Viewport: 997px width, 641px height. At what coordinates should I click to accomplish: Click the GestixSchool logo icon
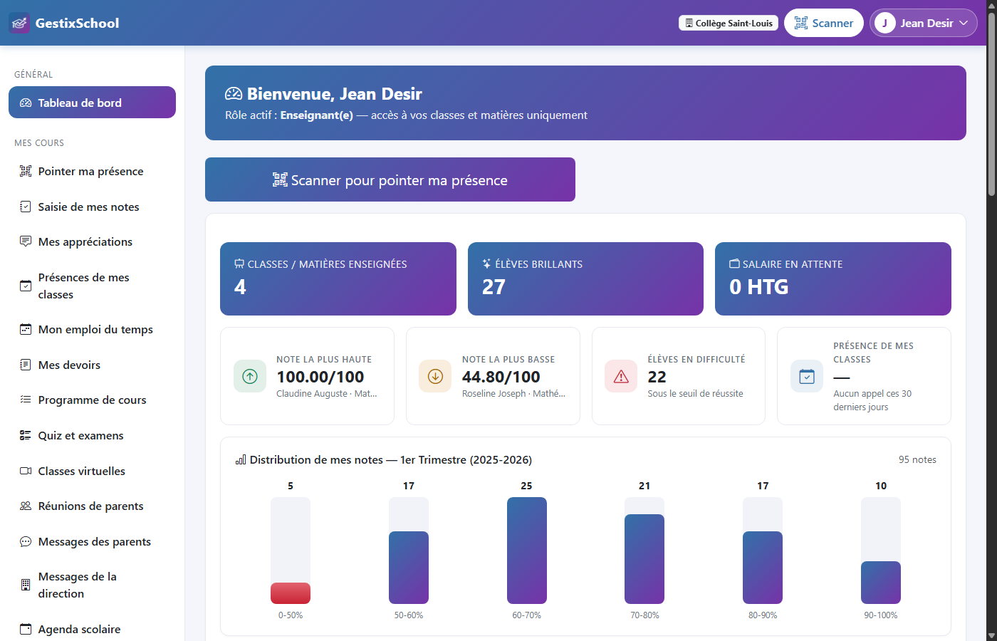[x=19, y=23]
